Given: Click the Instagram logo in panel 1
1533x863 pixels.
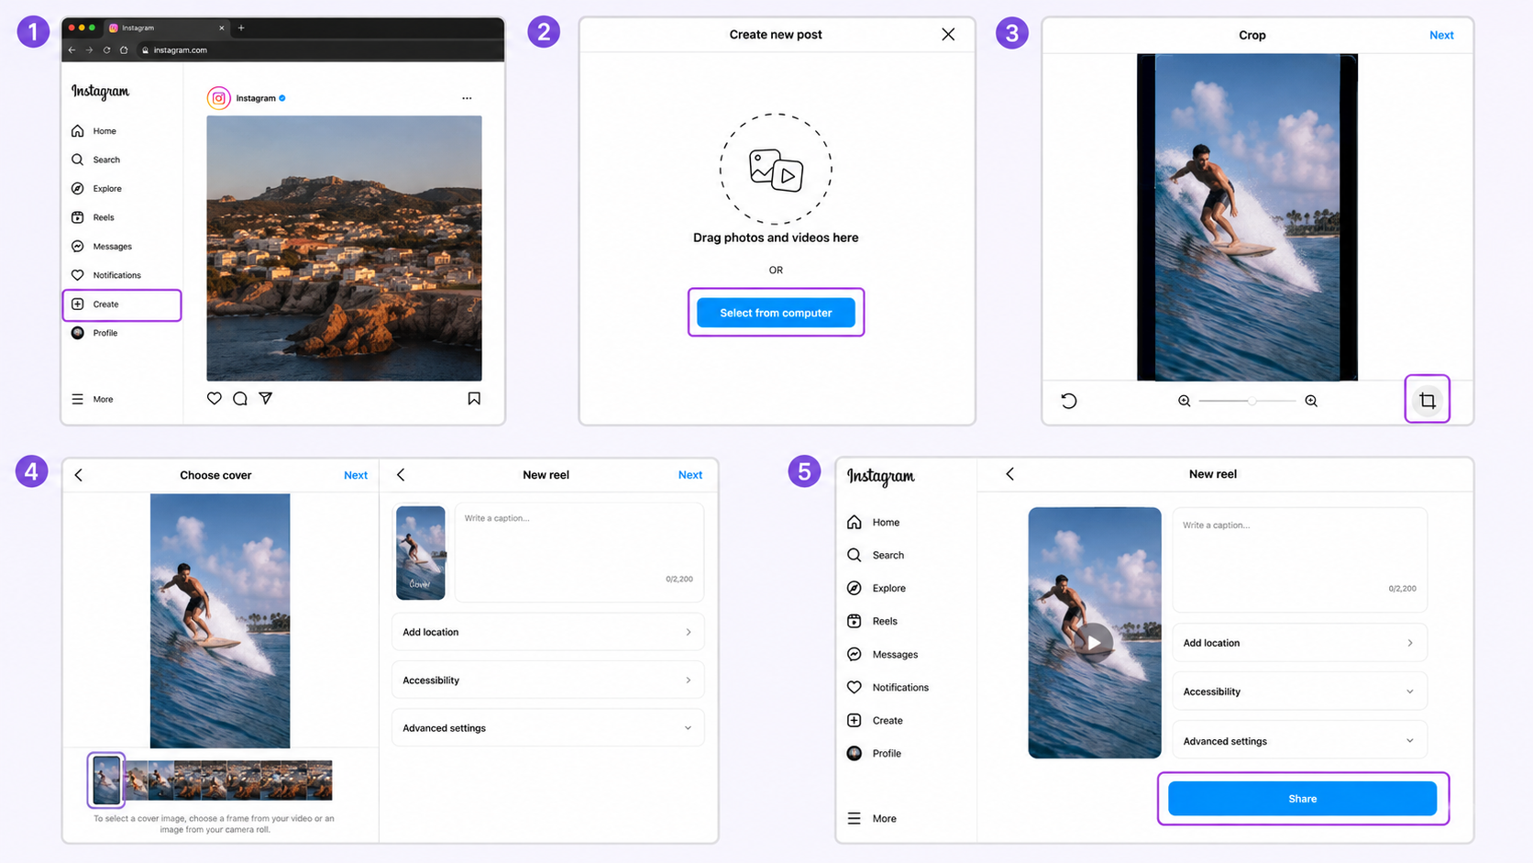Looking at the screenshot, I should pos(100,91).
